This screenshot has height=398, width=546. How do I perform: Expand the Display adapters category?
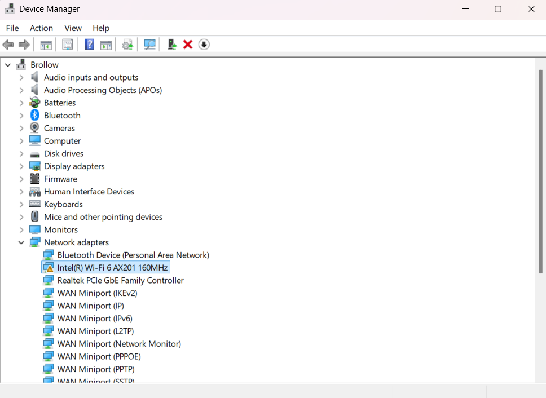21,166
